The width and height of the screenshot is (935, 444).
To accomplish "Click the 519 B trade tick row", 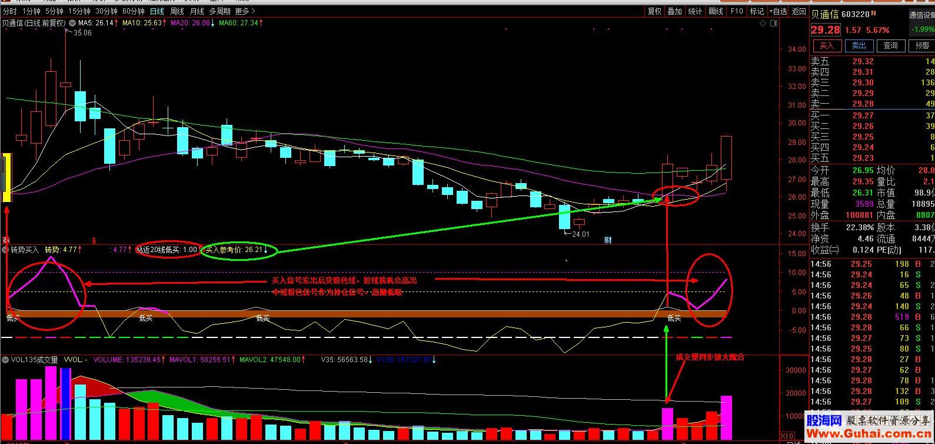I will (873, 317).
